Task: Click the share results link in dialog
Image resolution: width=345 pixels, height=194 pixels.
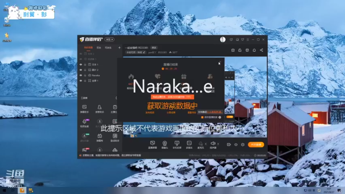Action: (171, 113)
